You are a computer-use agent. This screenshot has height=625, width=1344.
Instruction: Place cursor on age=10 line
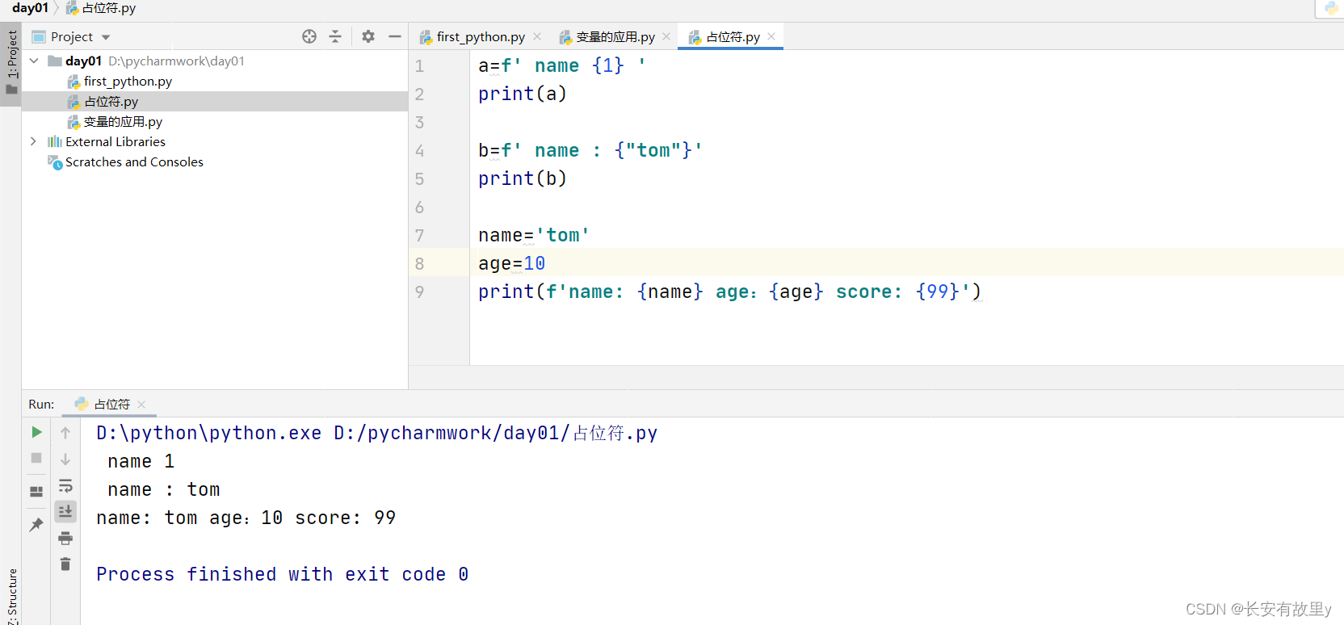pos(511,263)
